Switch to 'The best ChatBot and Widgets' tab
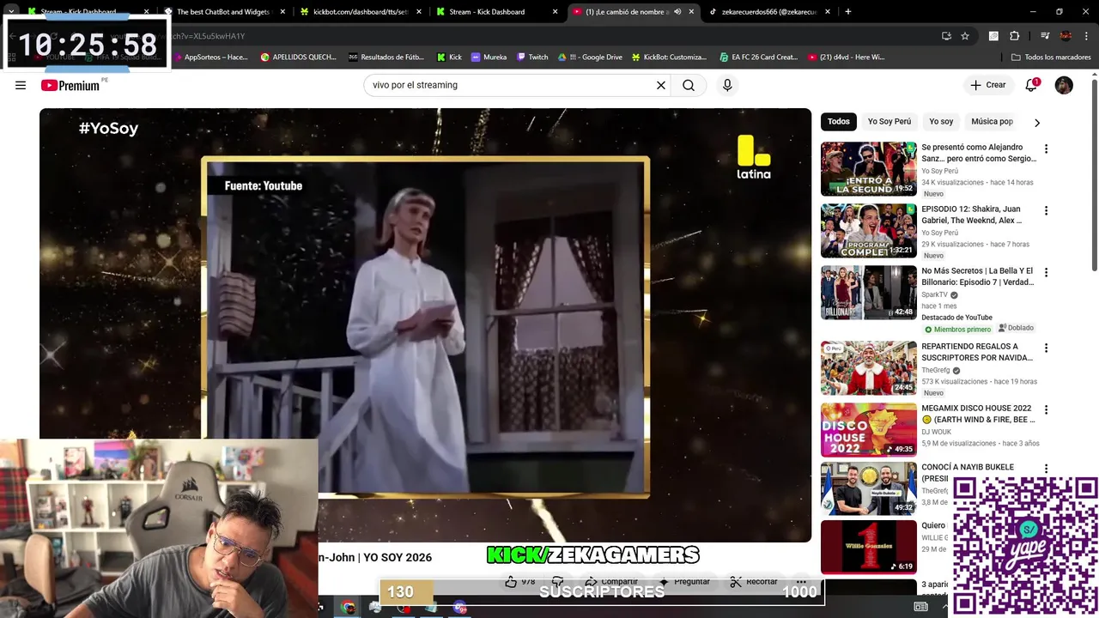Viewport: 1099px width, 618px height. [224, 12]
